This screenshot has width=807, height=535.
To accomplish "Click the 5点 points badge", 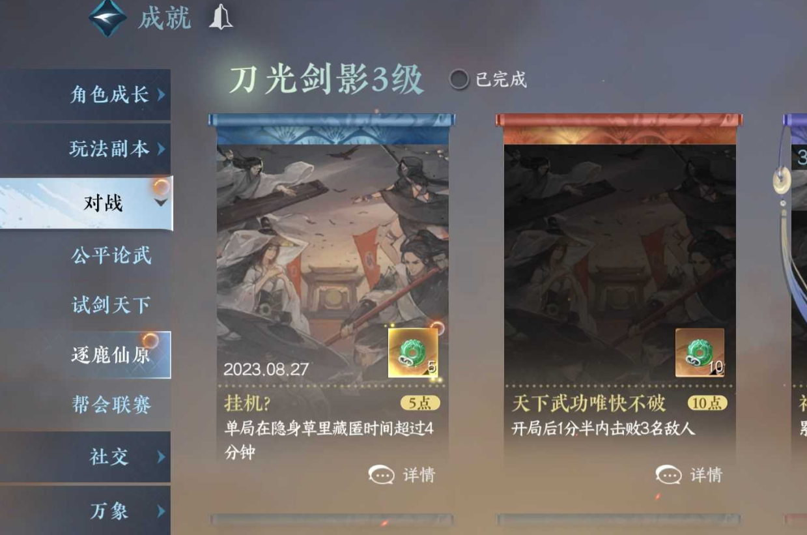I will point(420,403).
